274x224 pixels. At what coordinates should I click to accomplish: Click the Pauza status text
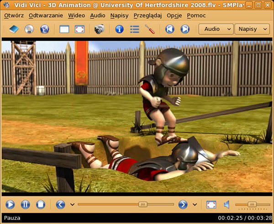point(12,218)
